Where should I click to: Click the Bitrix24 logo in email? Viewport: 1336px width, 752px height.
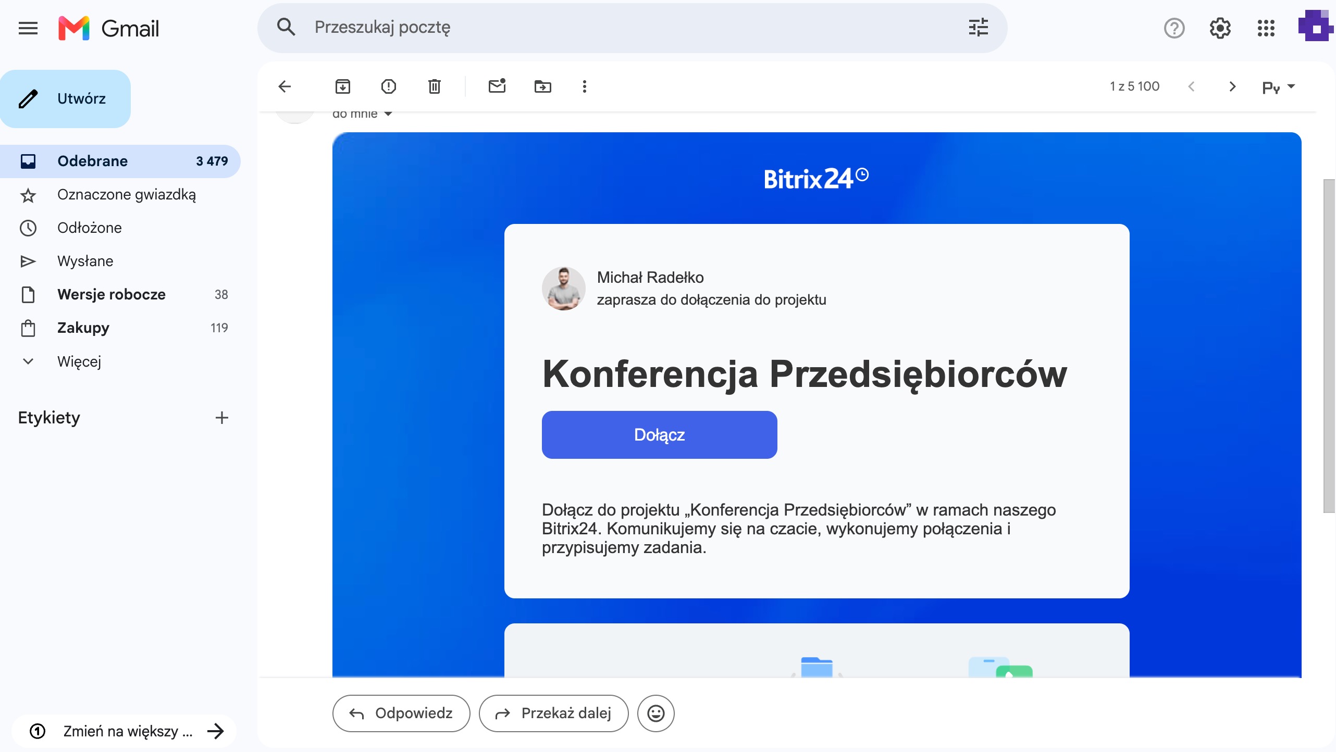[816, 179]
